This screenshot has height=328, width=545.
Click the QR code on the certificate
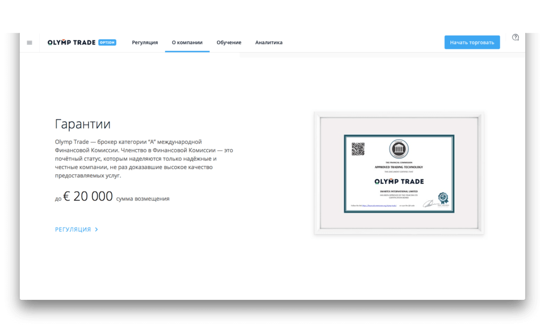(358, 149)
